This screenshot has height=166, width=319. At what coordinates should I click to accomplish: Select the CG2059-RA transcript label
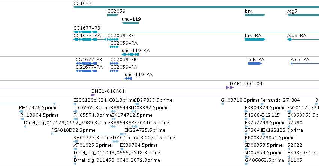124,43
